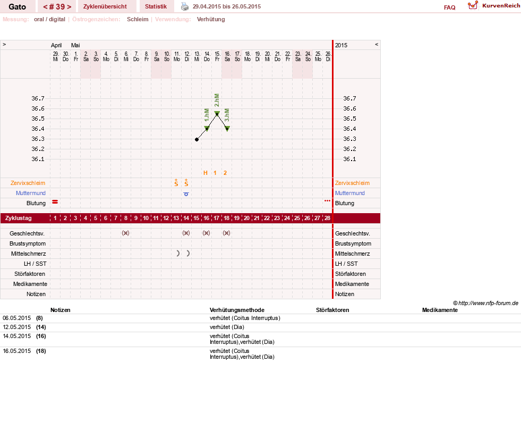The width and height of the screenshot is (521, 421).
Task: Open the KurvenReich logo link
Action: [x=494, y=6]
